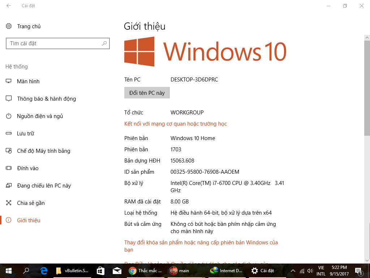Open Microsoft Edge from taskbar
This screenshot has height=278, width=370.
tap(44, 271)
